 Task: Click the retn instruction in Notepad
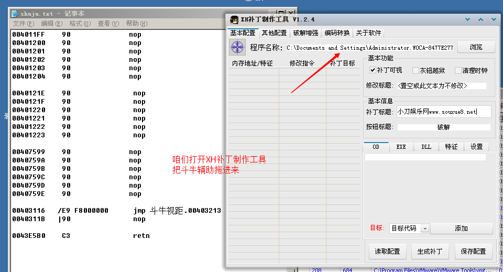click(x=141, y=236)
